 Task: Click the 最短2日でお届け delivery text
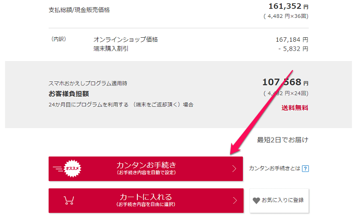[283, 140]
